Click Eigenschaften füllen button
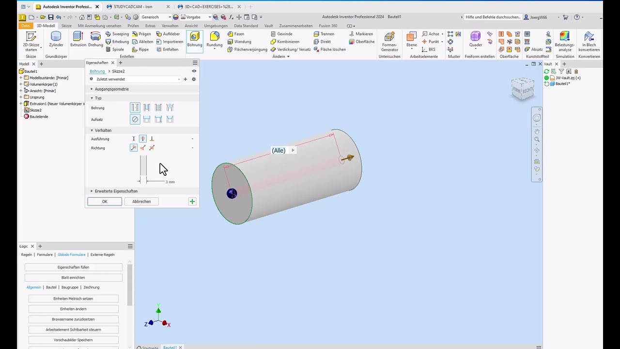 (x=73, y=267)
